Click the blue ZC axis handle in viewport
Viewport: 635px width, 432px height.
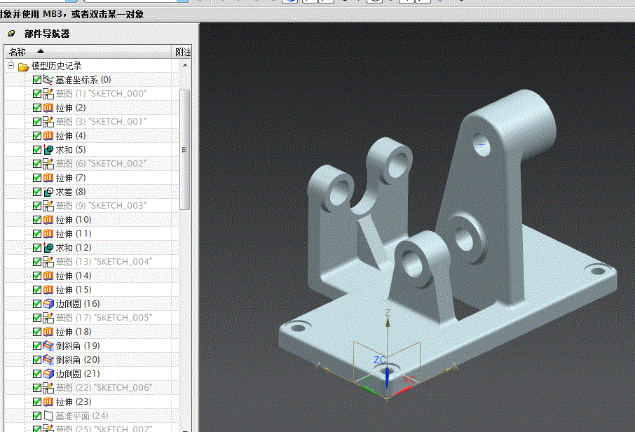coord(387,376)
